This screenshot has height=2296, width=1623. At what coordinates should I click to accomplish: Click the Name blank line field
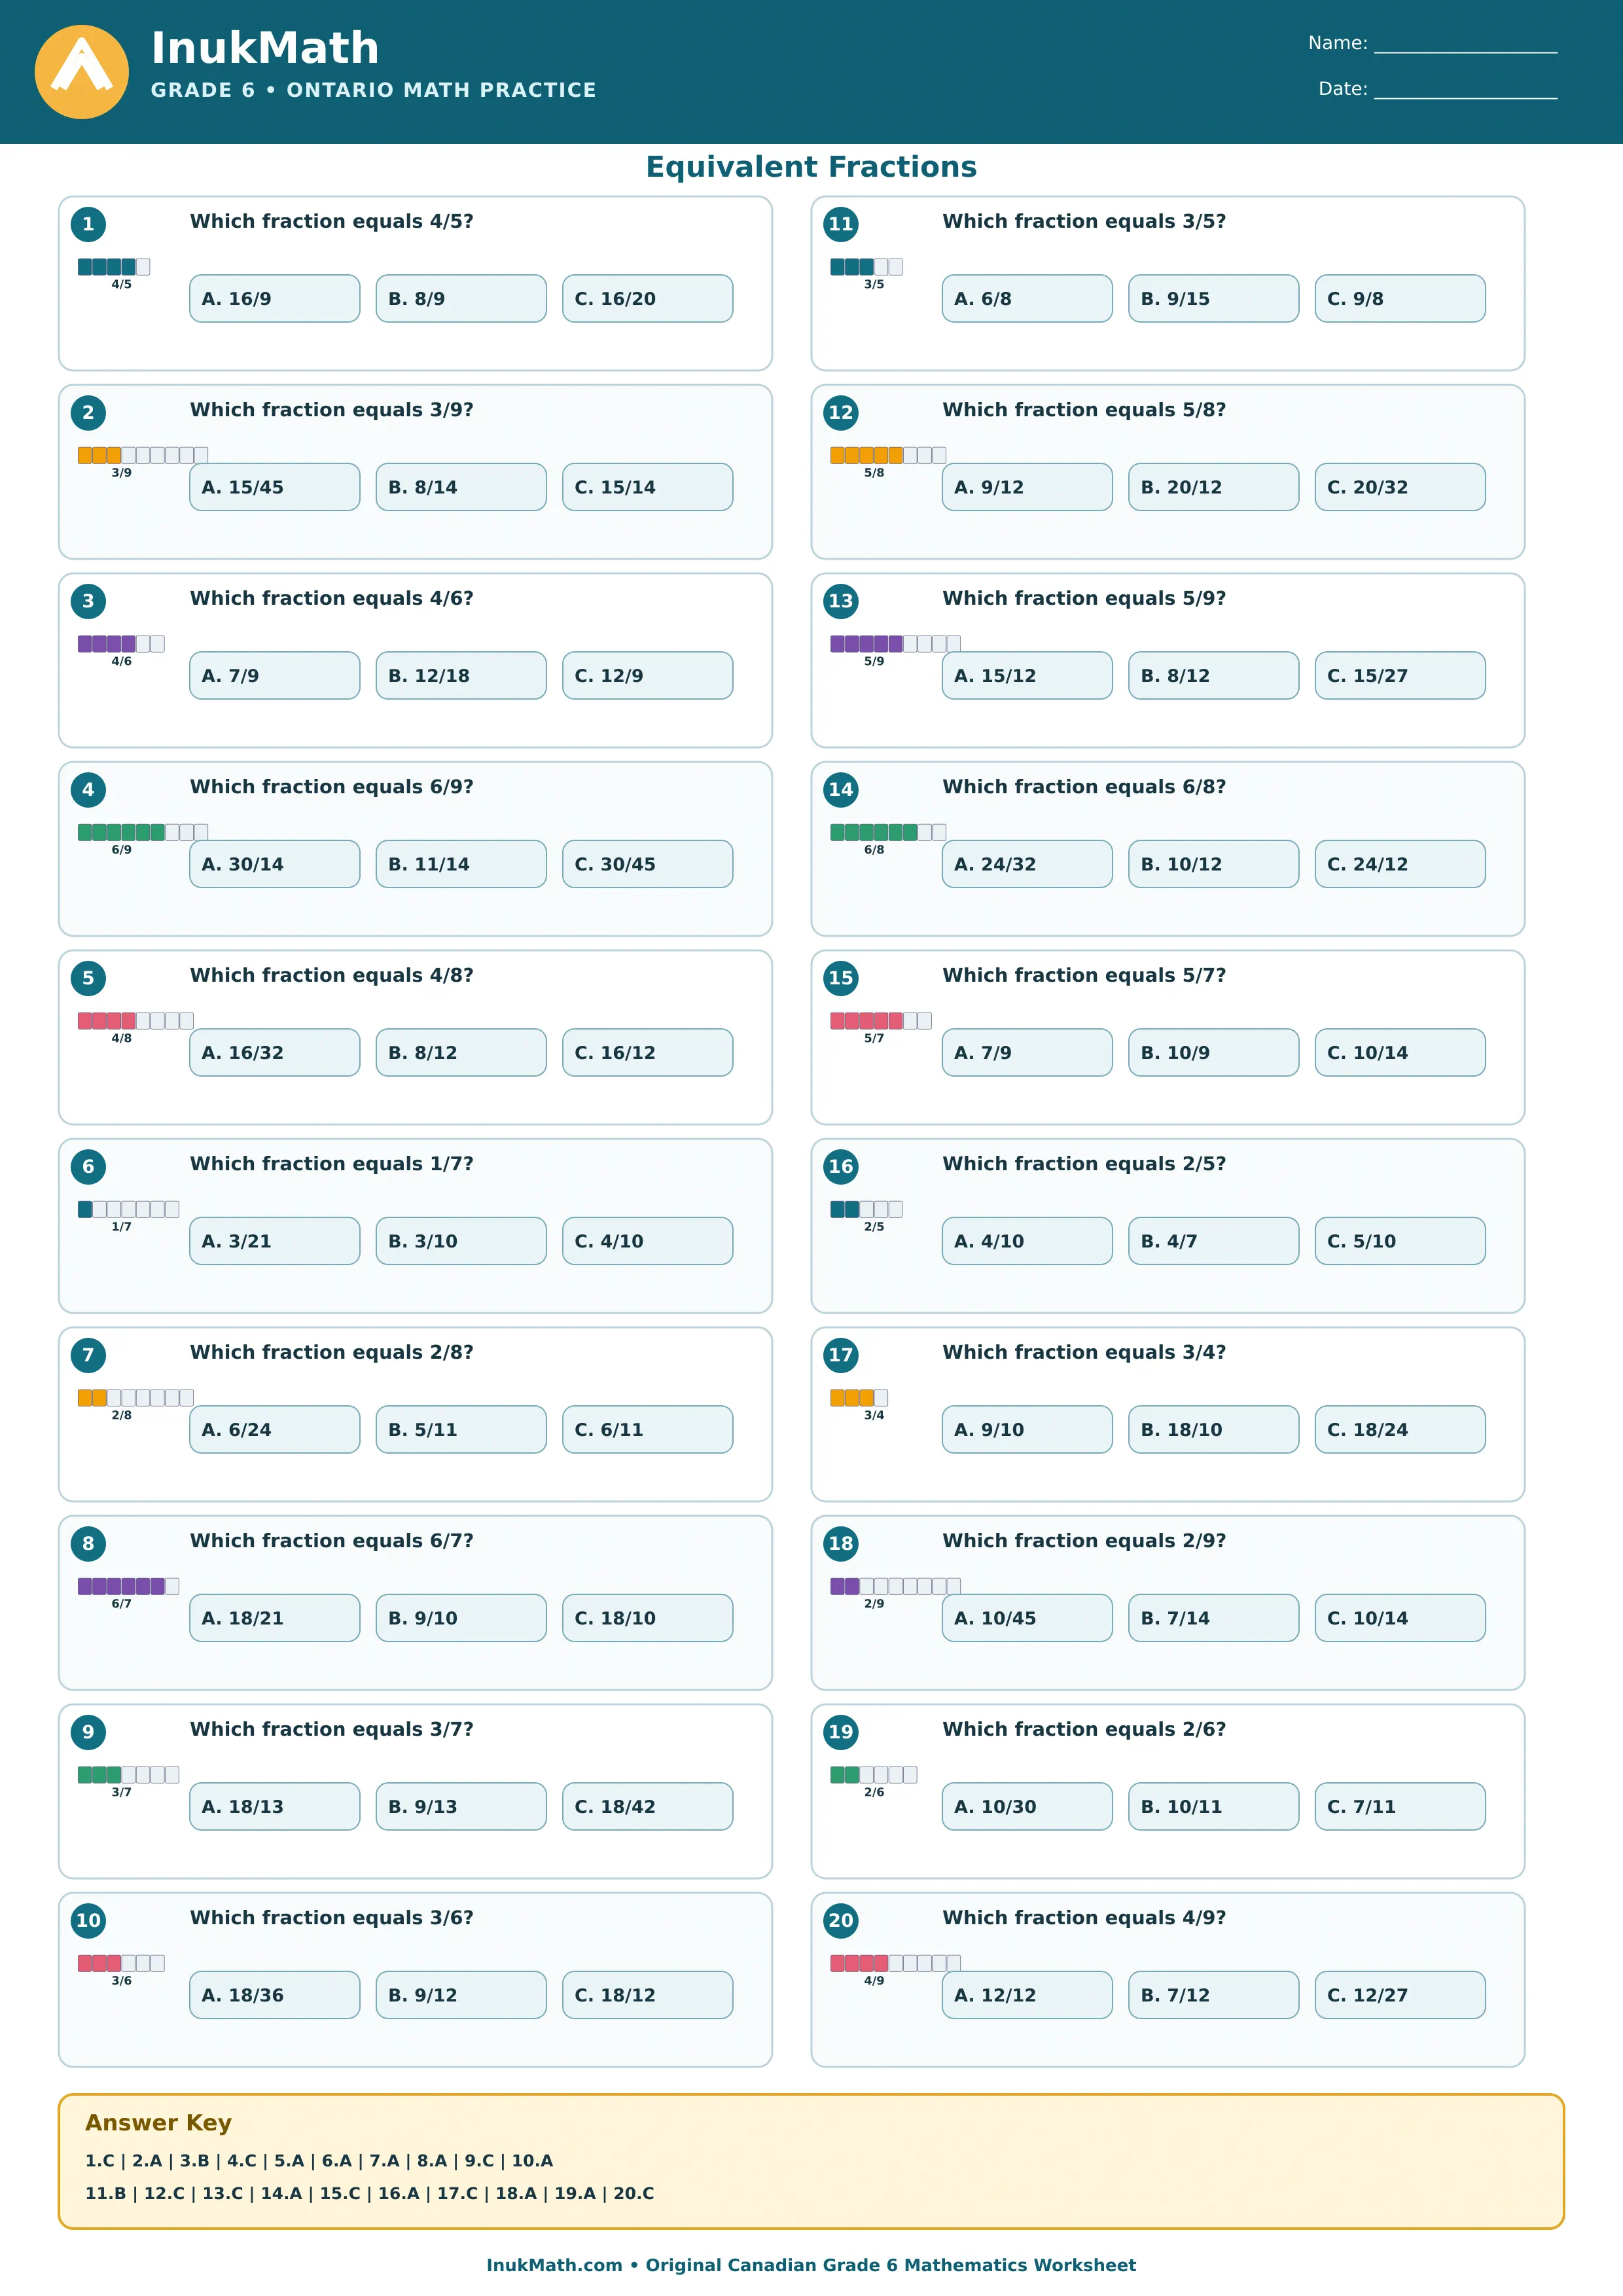pos(1466,45)
